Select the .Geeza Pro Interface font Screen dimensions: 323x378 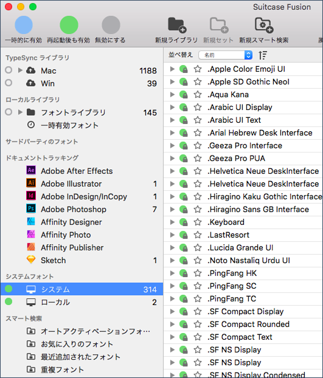[245, 146]
